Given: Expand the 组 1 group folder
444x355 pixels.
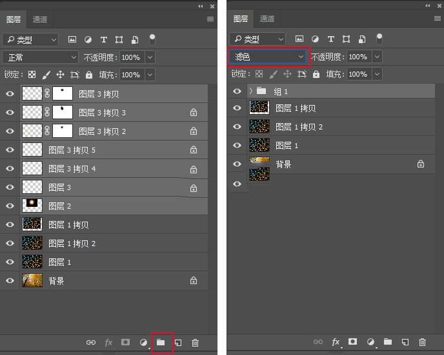Looking at the screenshot, I should coord(250,91).
